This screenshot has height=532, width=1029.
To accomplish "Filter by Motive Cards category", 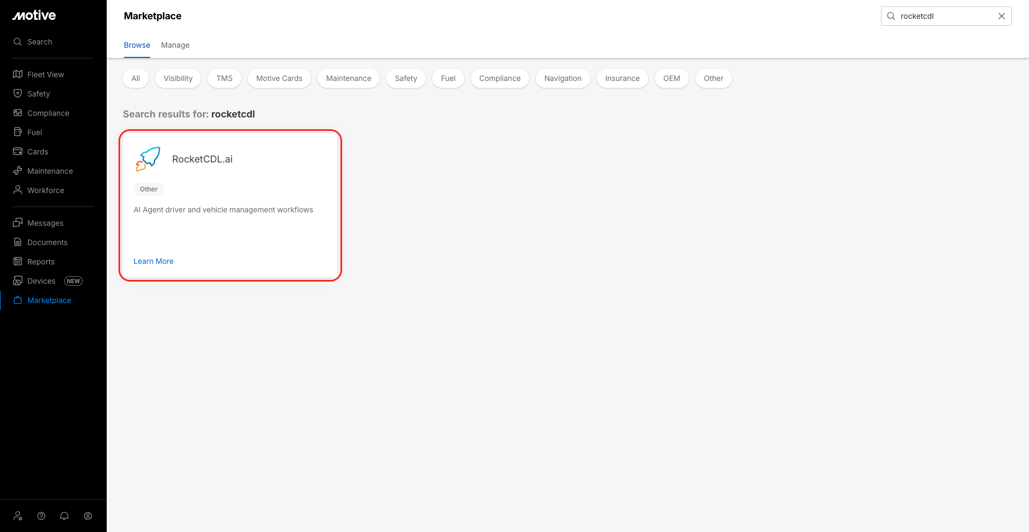I will tap(279, 78).
